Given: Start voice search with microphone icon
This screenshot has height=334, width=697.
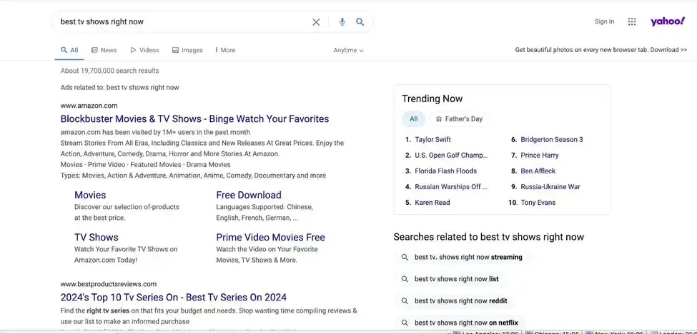Looking at the screenshot, I should tap(342, 21).
